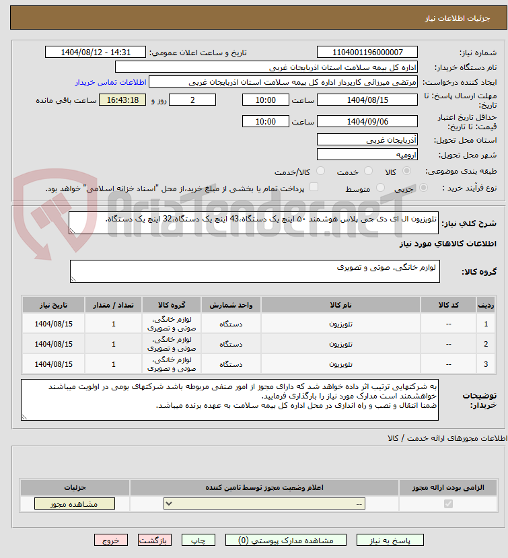Screen dimensions: 508x558
Task: Click the گروه کالا text area
Action: [255, 271]
